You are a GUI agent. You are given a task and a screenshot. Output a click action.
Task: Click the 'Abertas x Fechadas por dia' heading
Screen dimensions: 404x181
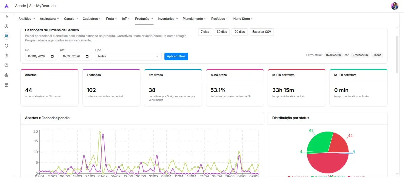pyautogui.click(x=47, y=118)
